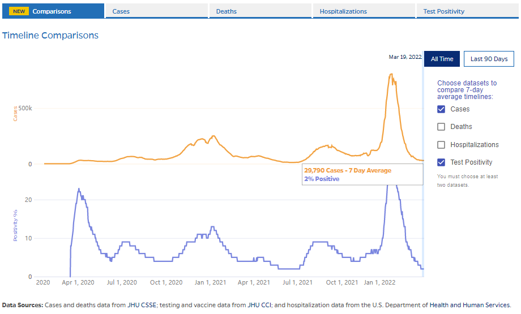Click the Jul 1, 2021 axis label
This screenshot has width=521, height=314.
click(x=297, y=282)
